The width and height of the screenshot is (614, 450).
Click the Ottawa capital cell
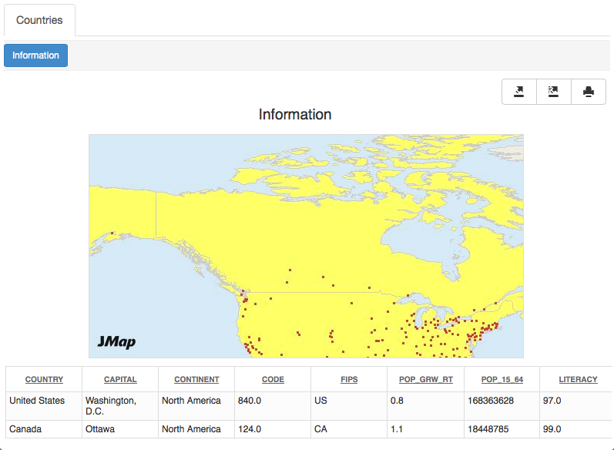100,429
